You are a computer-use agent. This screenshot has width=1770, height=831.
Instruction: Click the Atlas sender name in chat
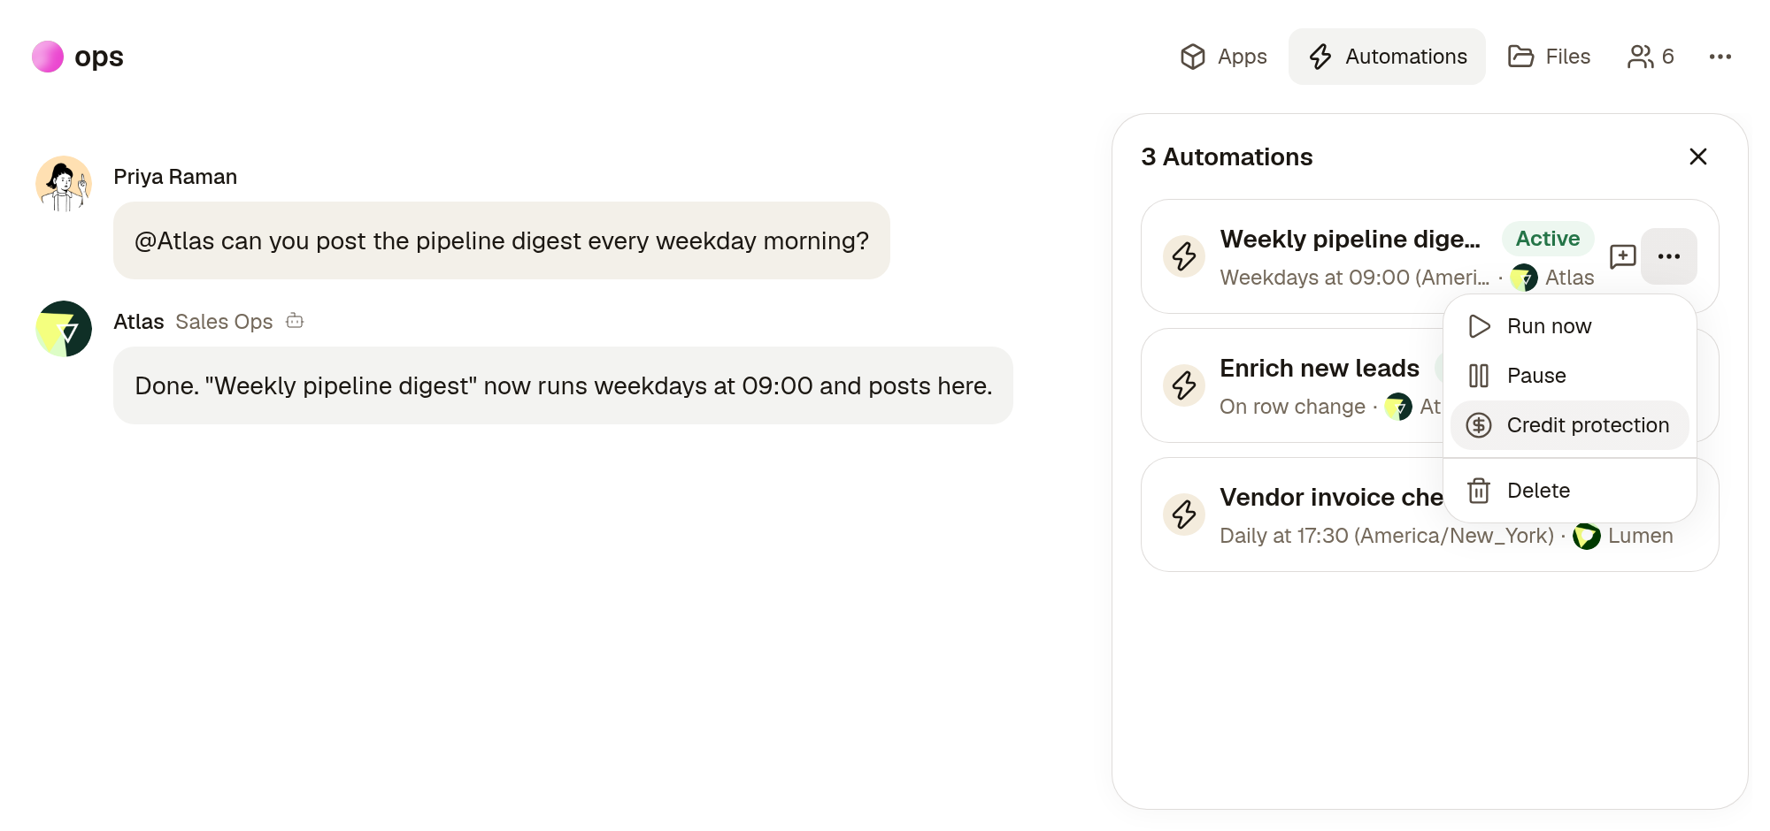[139, 322]
